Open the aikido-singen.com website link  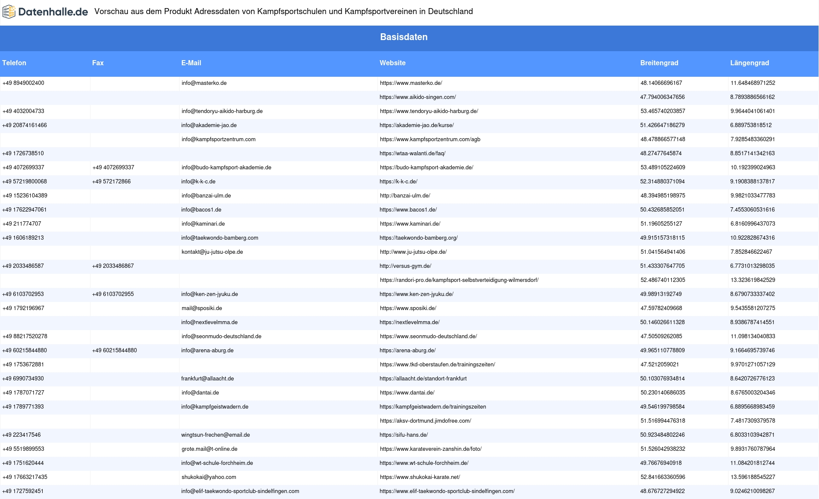pos(418,97)
